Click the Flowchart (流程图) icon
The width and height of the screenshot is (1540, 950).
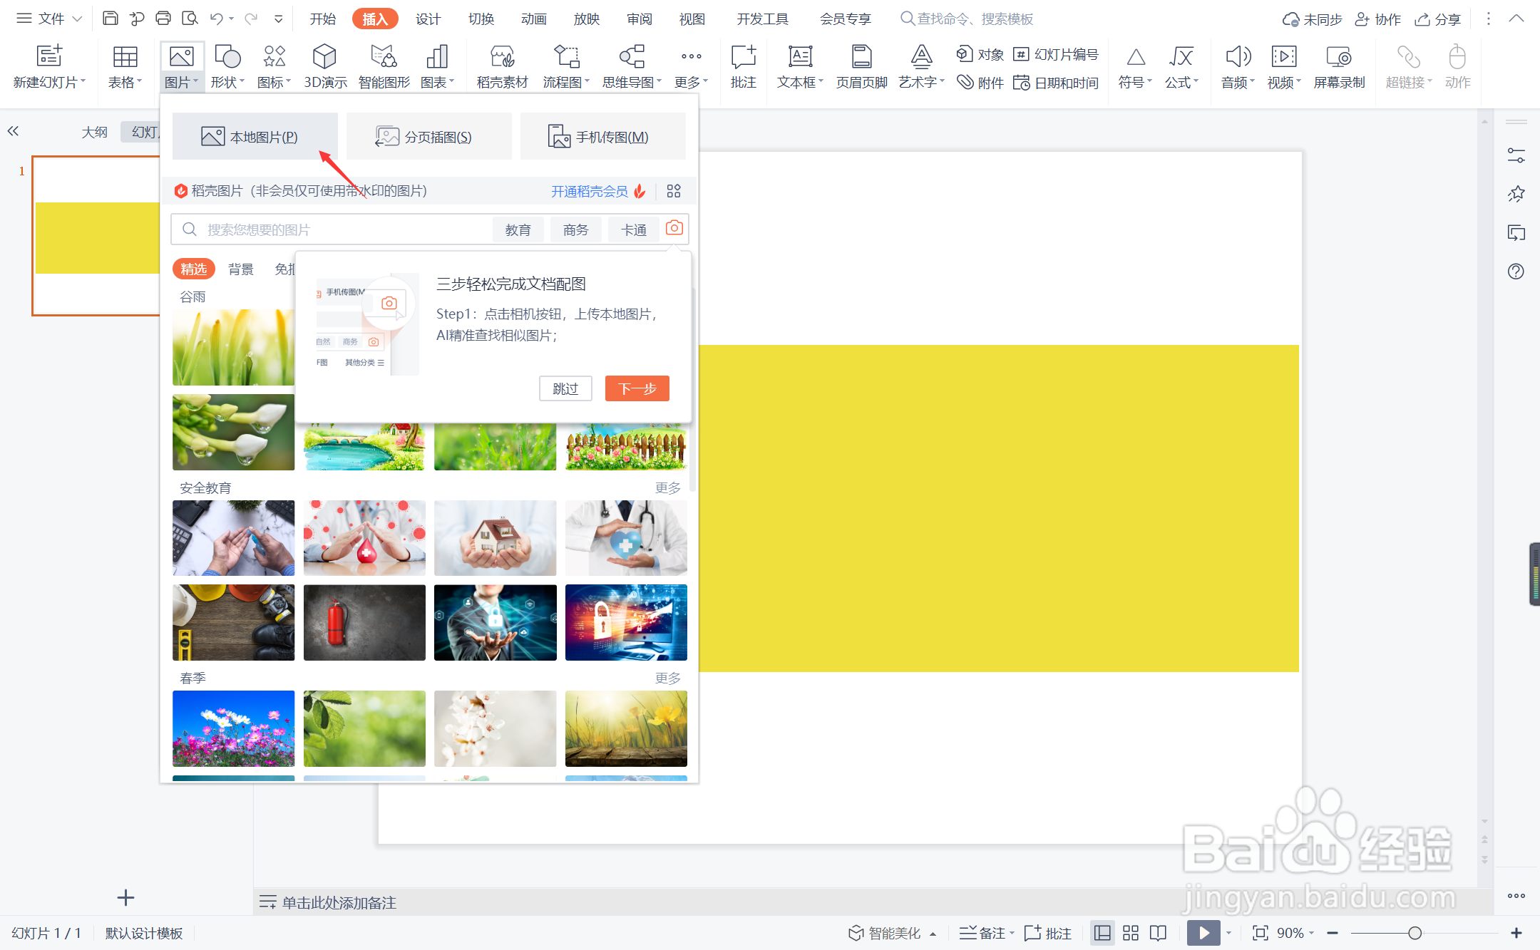tap(566, 56)
